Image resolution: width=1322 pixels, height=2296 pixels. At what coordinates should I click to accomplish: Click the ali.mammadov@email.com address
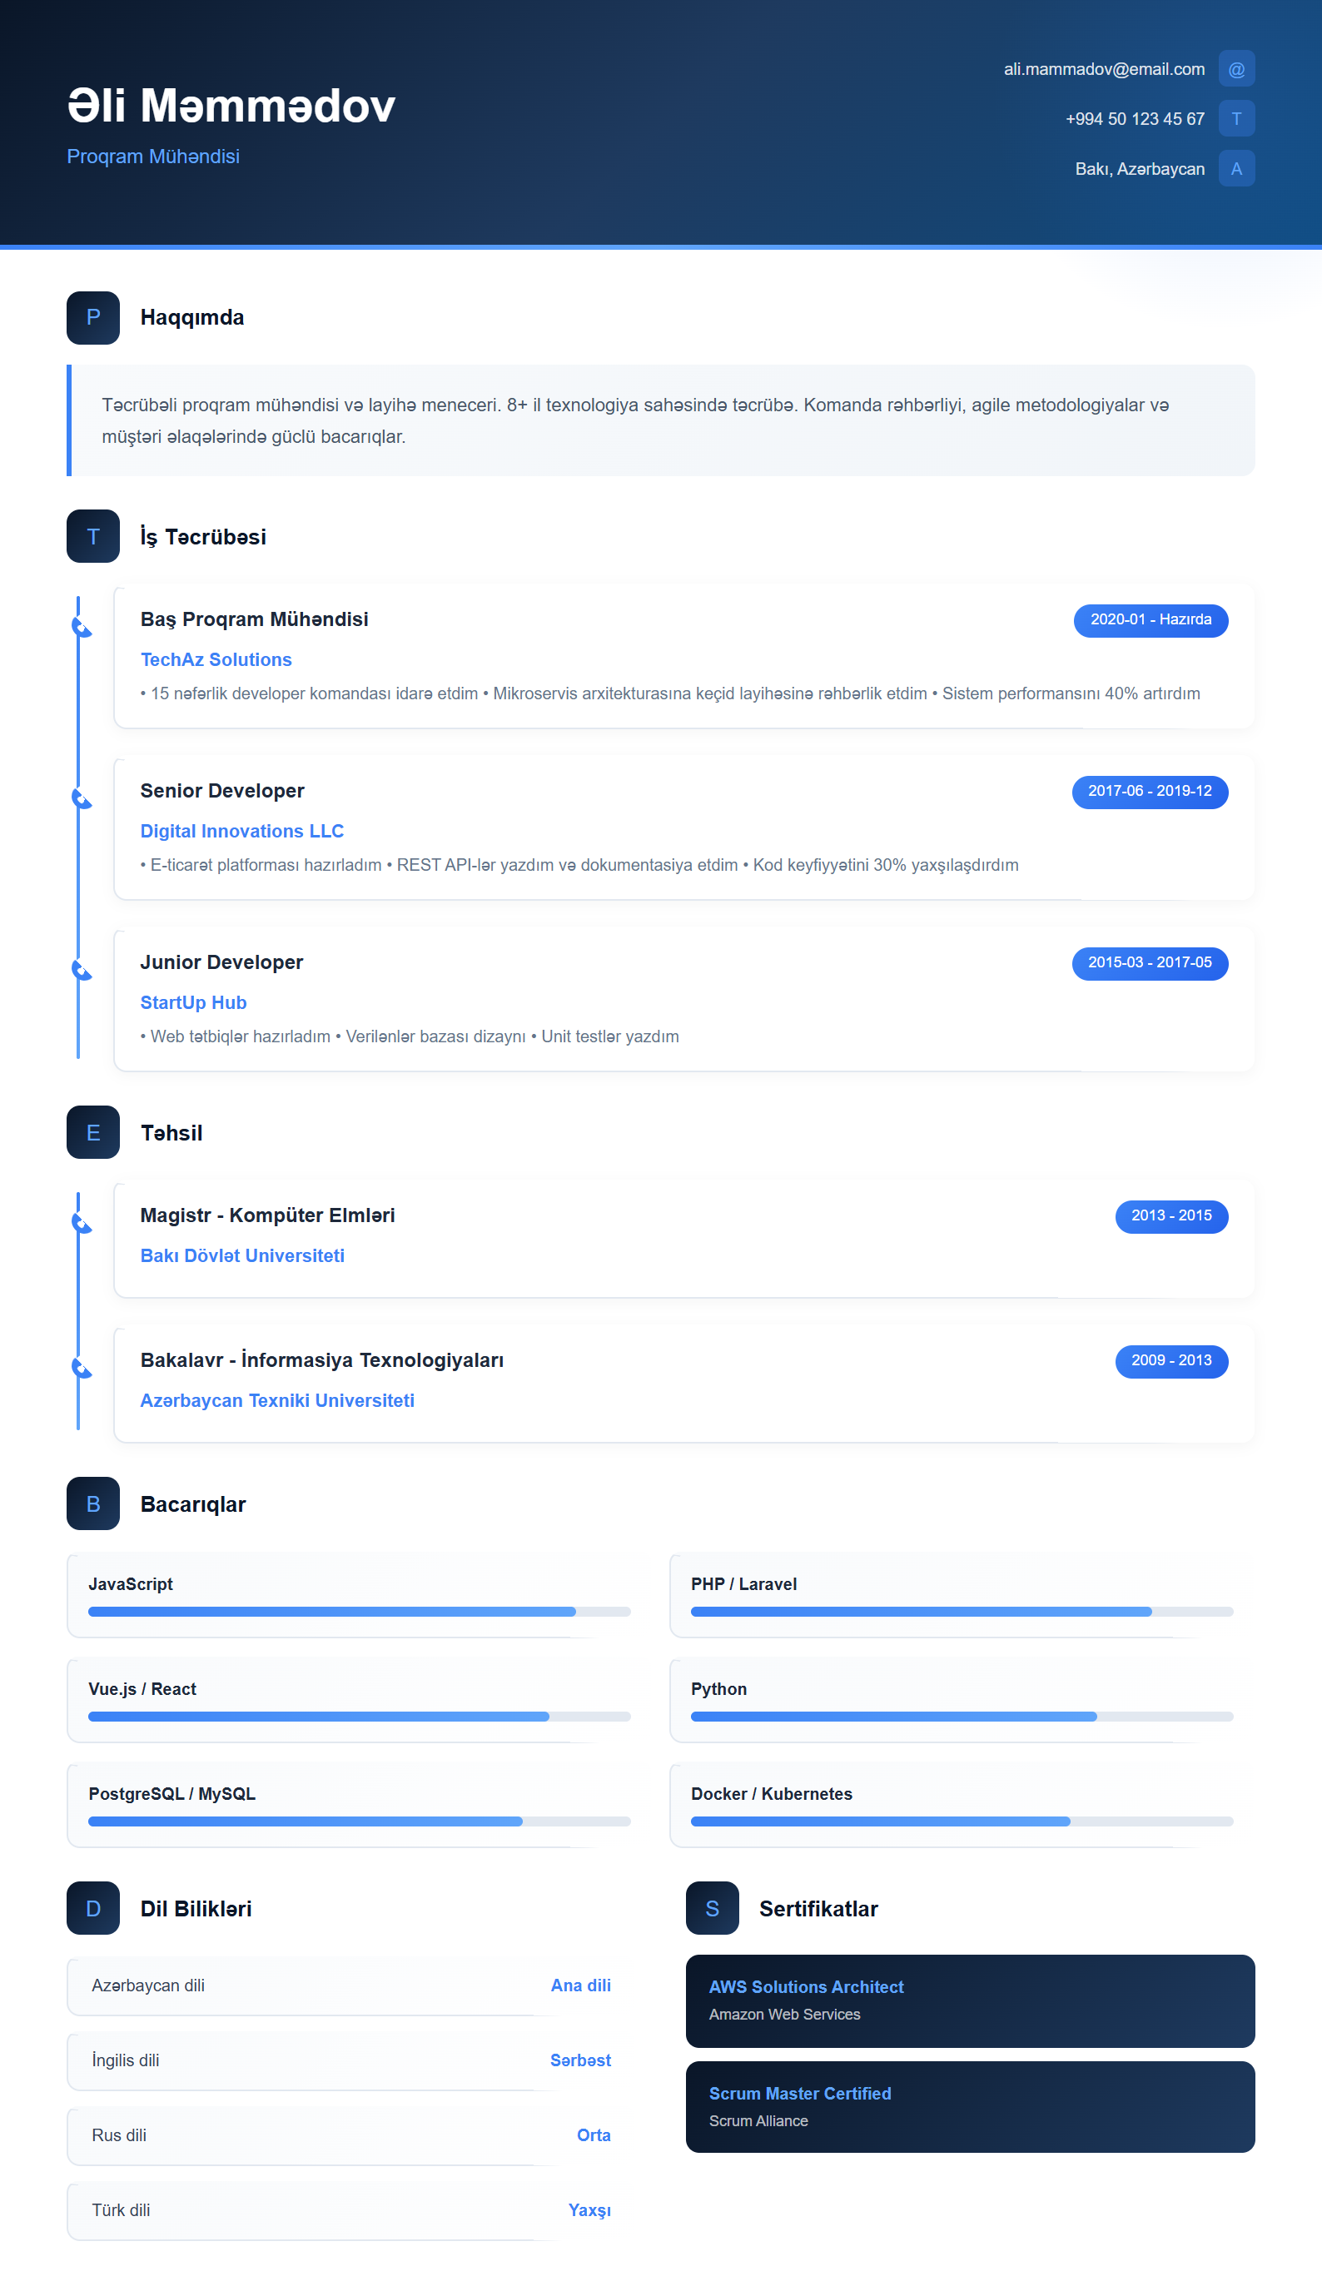1104,69
